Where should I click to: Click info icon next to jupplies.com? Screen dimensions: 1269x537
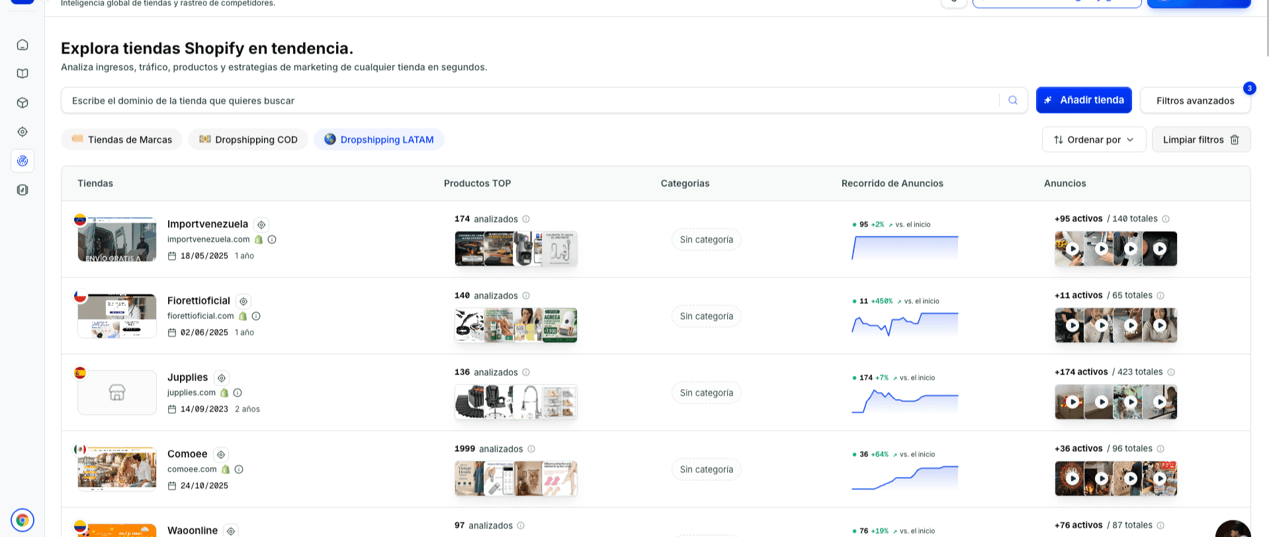238,393
